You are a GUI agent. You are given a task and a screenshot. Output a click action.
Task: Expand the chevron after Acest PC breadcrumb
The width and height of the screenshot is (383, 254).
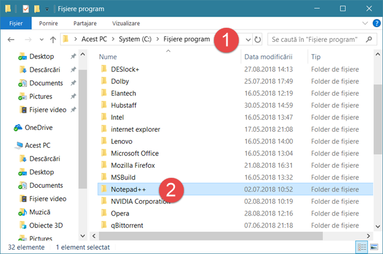tap(113, 39)
